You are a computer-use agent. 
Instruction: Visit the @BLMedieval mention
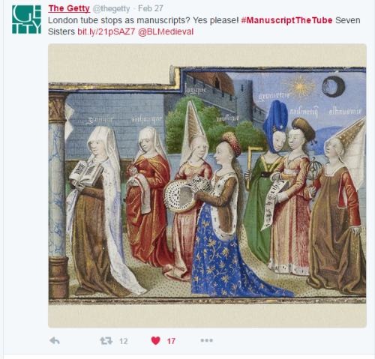pos(166,31)
